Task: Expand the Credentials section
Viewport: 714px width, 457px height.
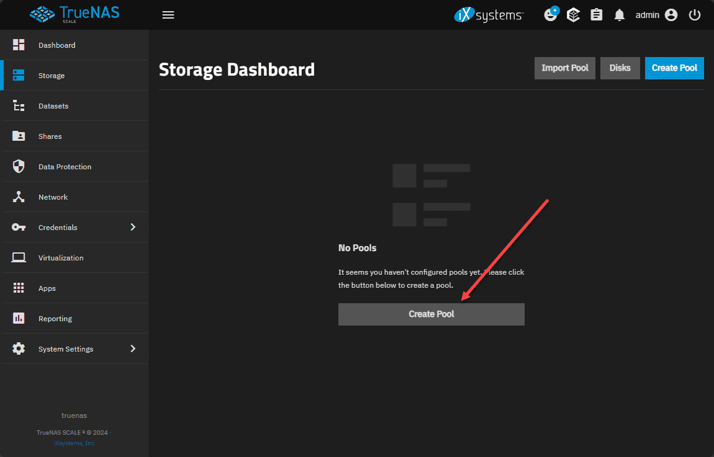Action: (x=75, y=227)
